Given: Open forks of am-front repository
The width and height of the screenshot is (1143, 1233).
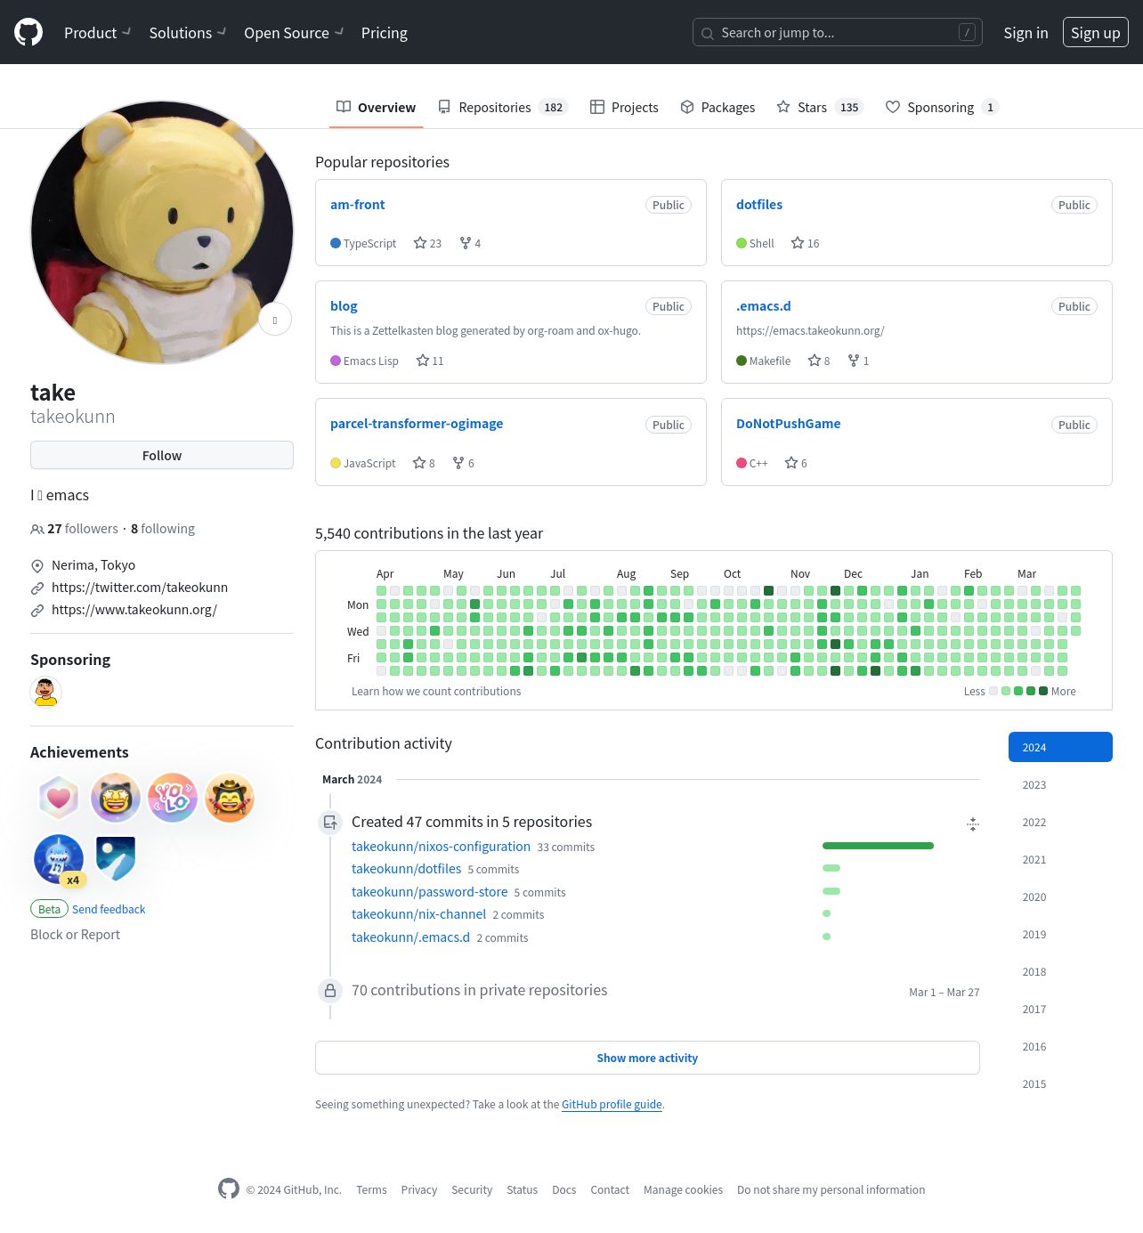Looking at the screenshot, I should point(470,243).
